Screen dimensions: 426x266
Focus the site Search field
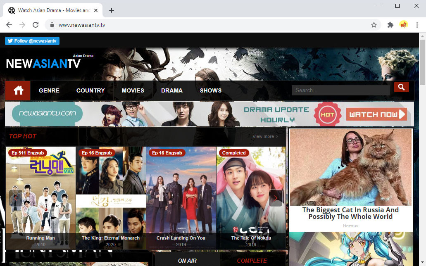tap(341, 90)
